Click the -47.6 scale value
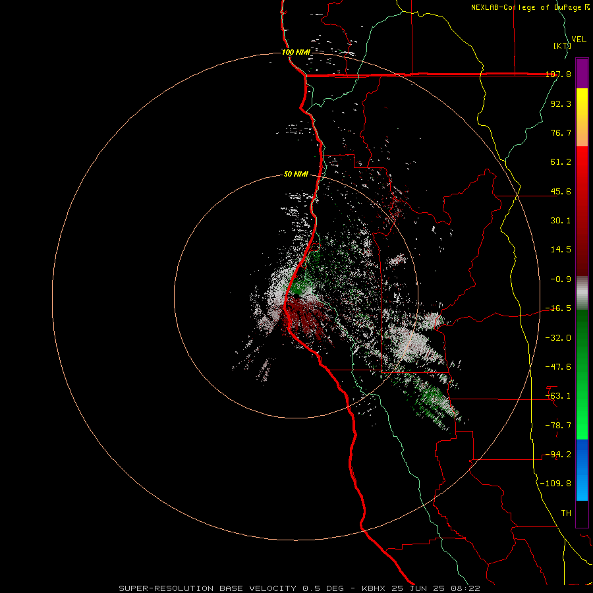Image resolution: width=593 pixels, height=593 pixels. pos(559,367)
